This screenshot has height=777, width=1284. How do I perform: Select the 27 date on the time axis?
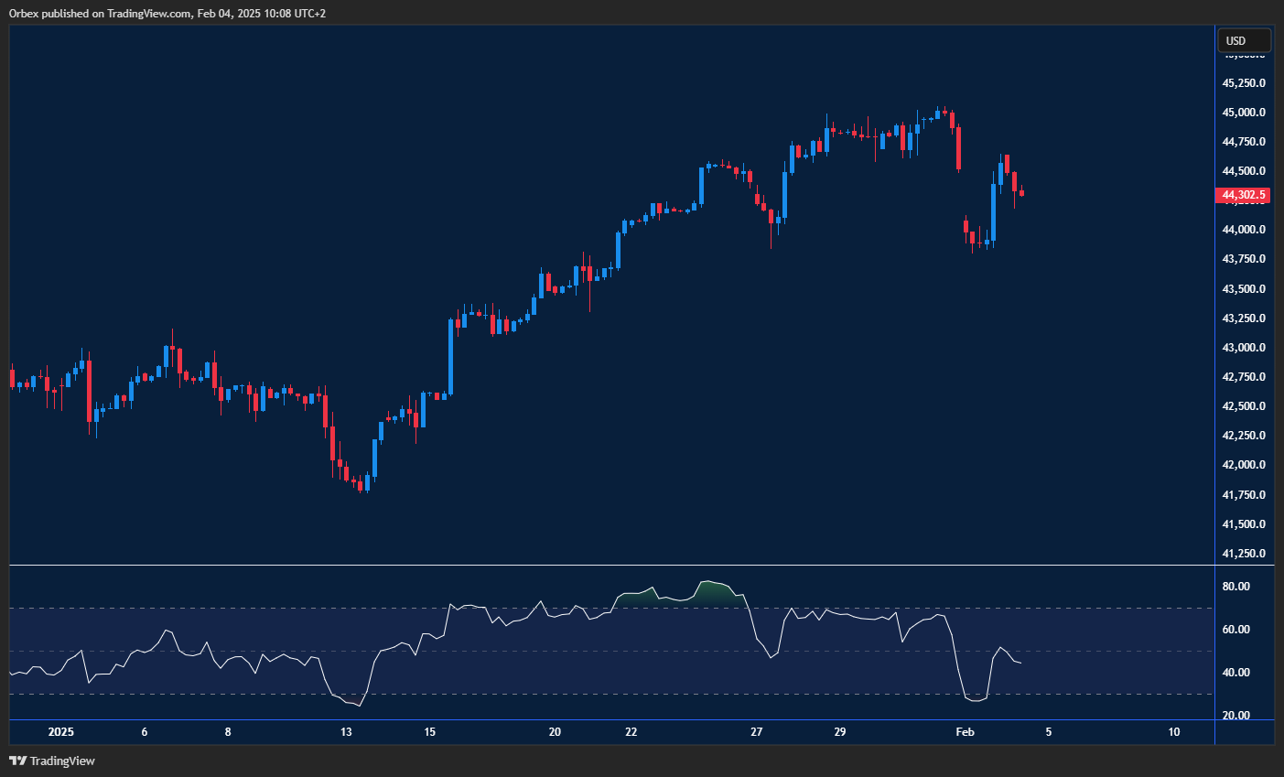click(756, 732)
